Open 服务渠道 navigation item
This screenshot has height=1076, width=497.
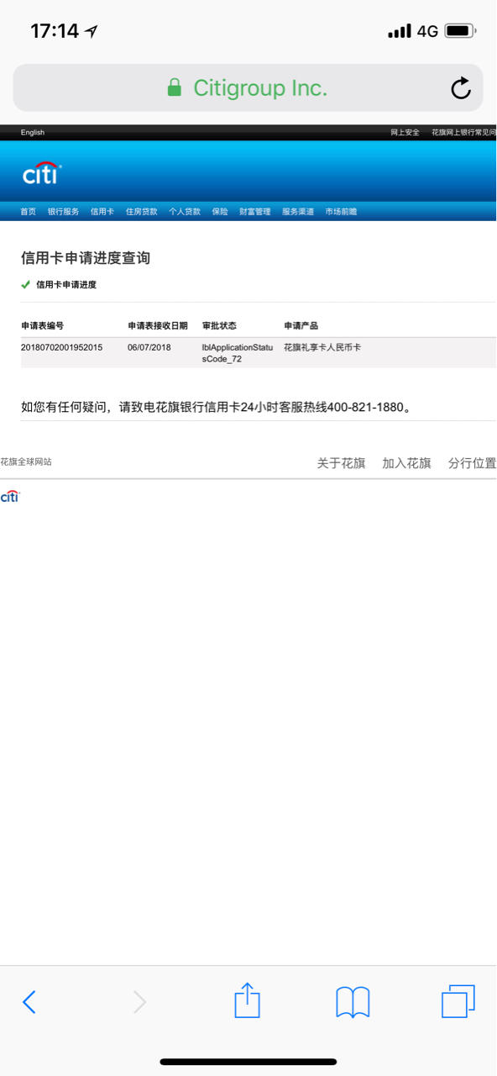pos(298,212)
